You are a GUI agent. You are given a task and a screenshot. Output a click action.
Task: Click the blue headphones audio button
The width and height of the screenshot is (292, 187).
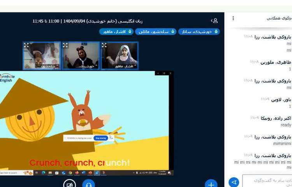[x=89, y=183]
